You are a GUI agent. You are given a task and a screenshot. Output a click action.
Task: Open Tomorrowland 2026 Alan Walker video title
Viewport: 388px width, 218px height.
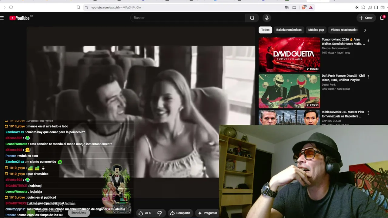coord(343,41)
